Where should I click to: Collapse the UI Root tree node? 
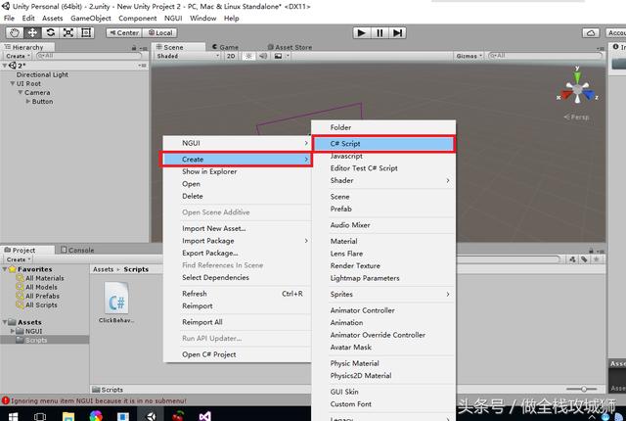tap(13, 83)
